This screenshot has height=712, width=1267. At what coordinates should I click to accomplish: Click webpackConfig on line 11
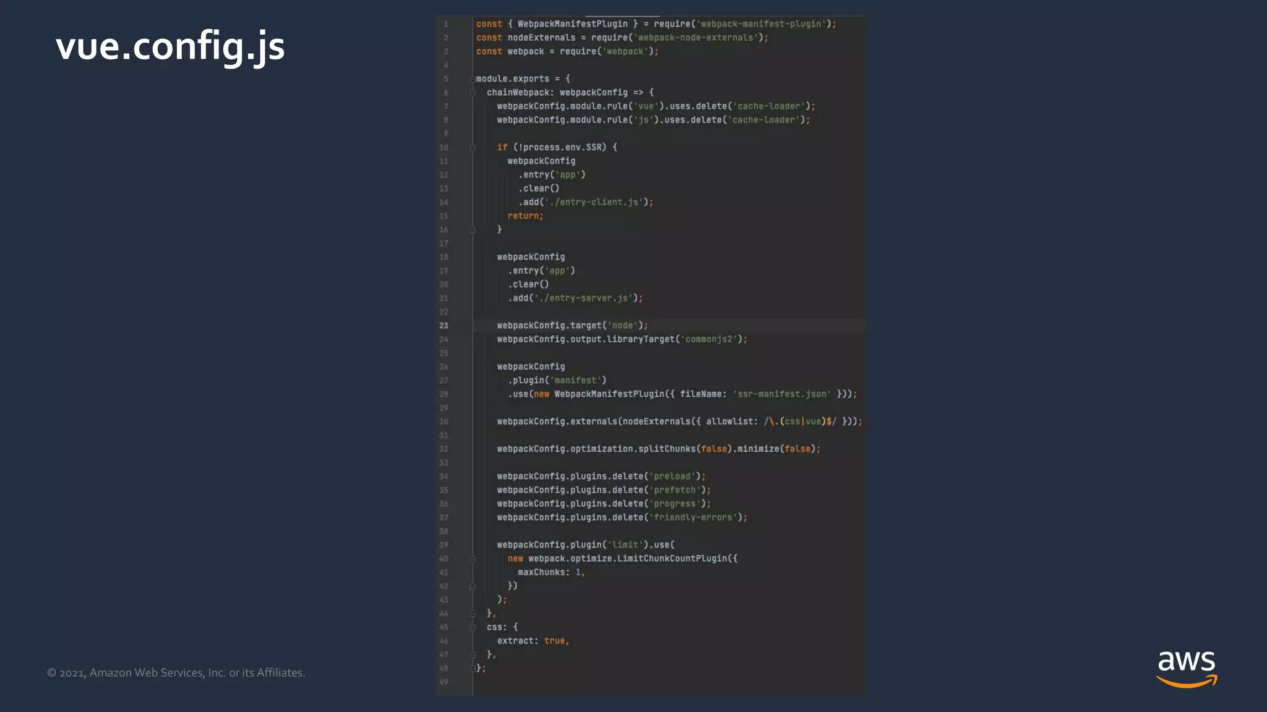(x=541, y=161)
